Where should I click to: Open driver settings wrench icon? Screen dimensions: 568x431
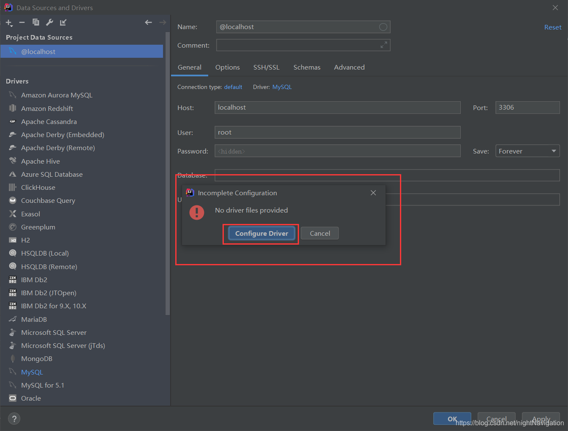[49, 22]
